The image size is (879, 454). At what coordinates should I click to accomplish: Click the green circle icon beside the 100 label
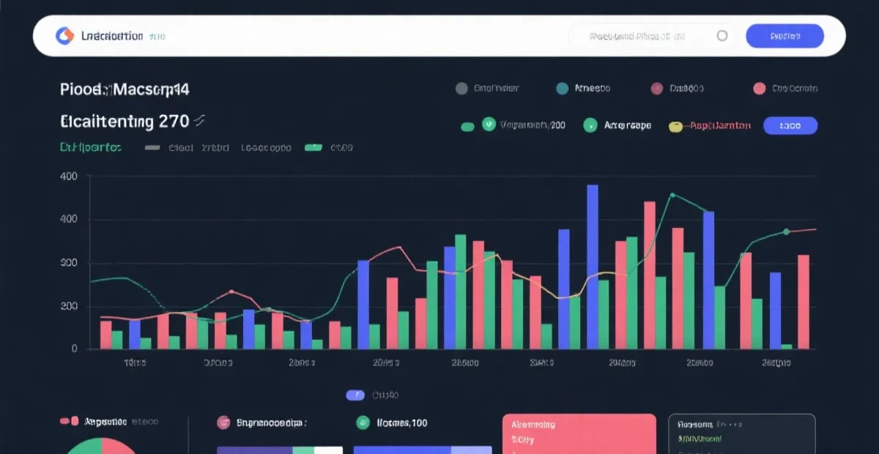click(x=363, y=423)
